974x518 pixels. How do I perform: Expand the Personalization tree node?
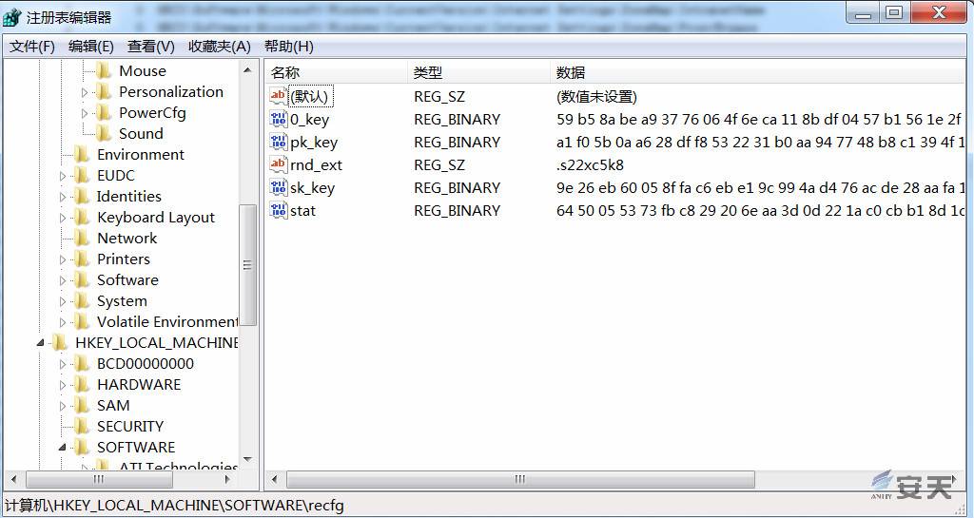85,92
